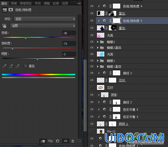Enable the 着色 colorize checkbox
Image resolution: width=168 pixels, height=147 pixels.
click(26, 66)
